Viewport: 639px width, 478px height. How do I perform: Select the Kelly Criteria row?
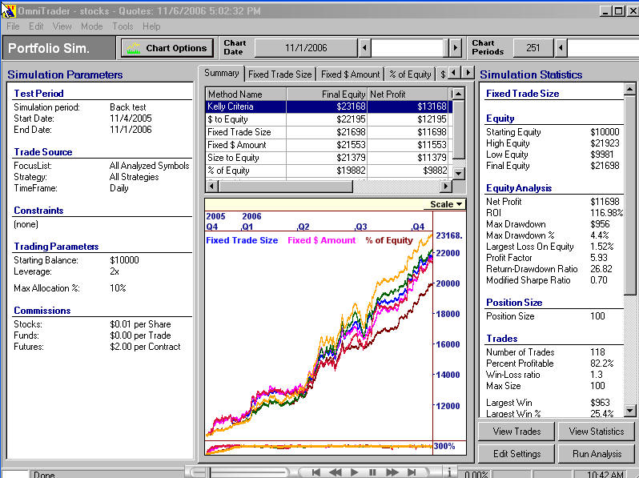[x=328, y=106]
